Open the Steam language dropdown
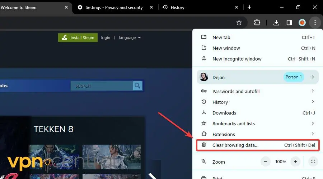 click(130, 38)
